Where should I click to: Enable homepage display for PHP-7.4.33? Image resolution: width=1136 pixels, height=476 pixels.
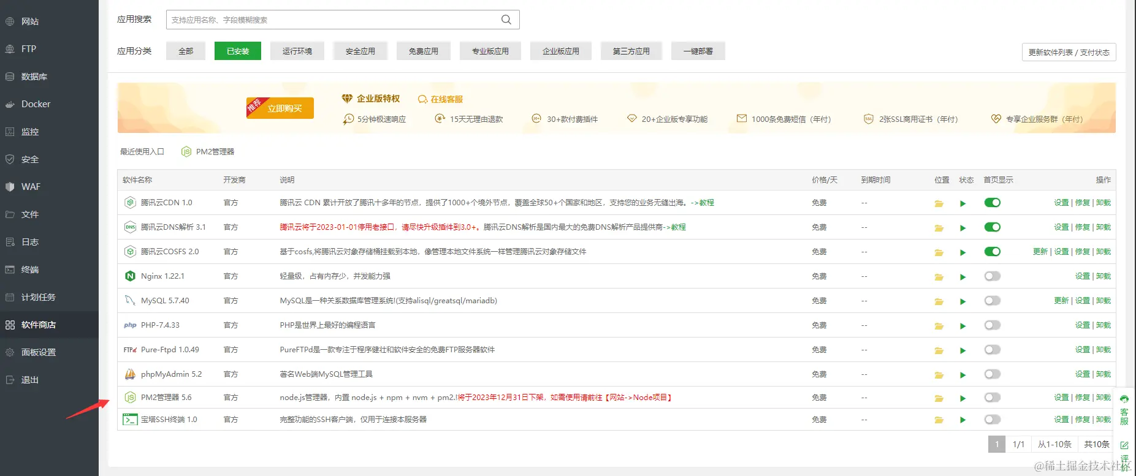point(992,325)
